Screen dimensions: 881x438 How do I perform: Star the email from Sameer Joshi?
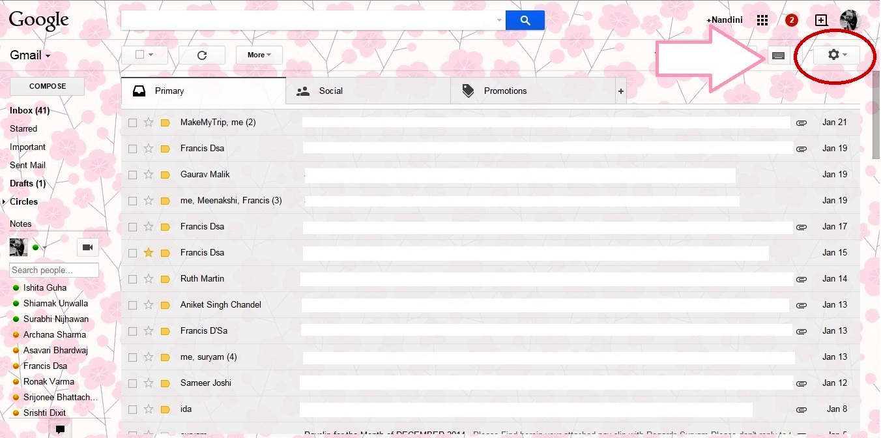149,383
